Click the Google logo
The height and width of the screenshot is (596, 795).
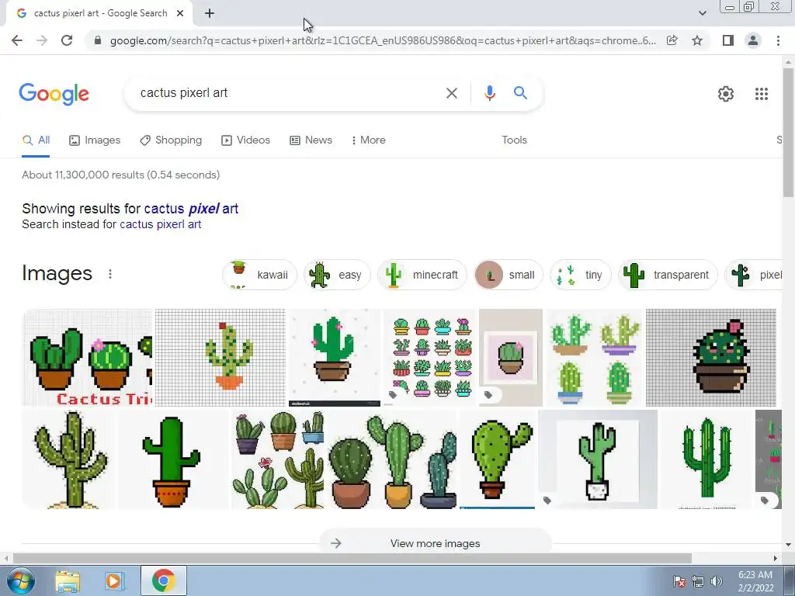pos(54,94)
